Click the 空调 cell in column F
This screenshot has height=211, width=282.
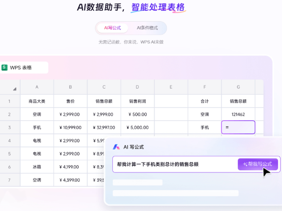tap(205, 114)
